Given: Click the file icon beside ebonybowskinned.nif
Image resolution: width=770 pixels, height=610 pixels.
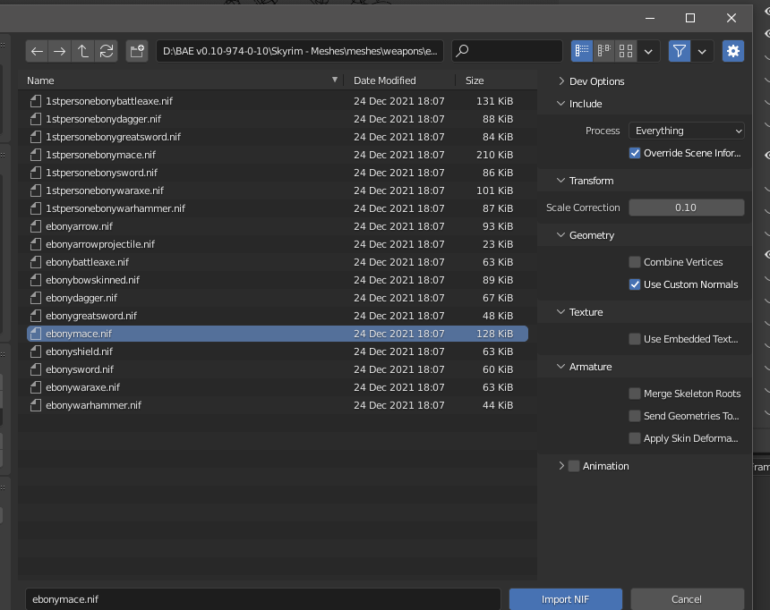Looking at the screenshot, I should (35, 280).
